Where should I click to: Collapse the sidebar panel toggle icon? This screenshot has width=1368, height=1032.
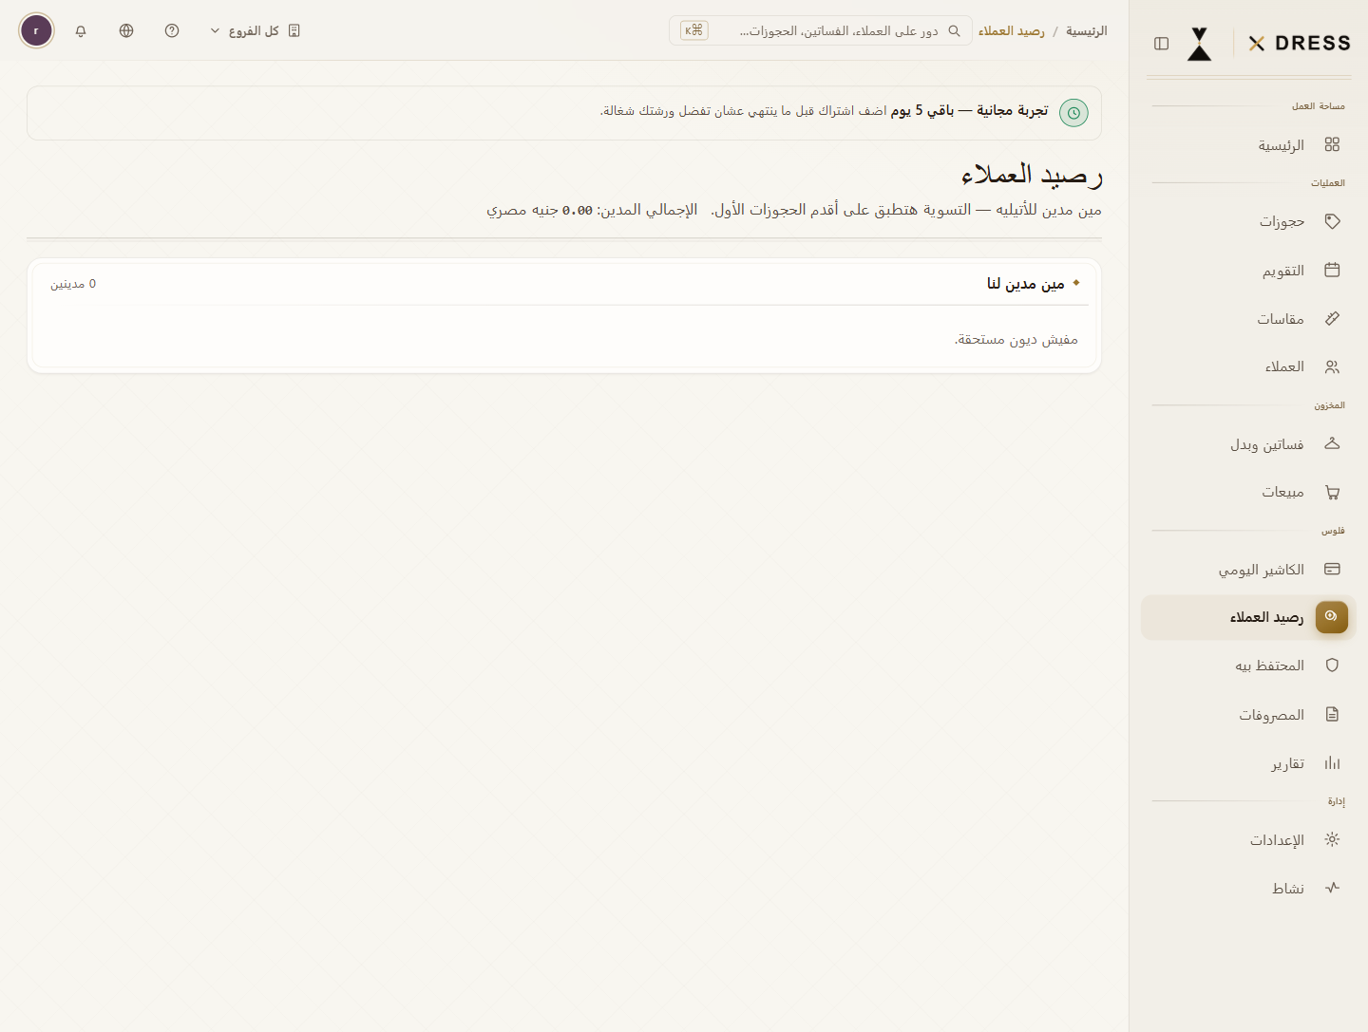click(x=1161, y=44)
